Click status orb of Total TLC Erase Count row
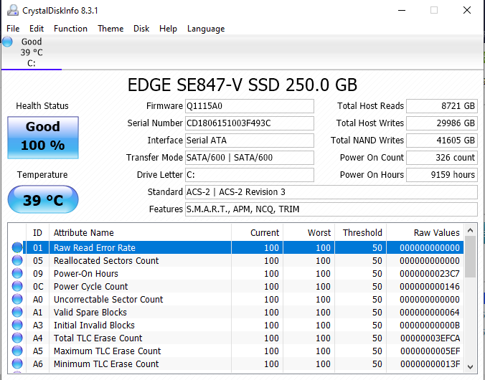The width and height of the screenshot is (485, 380). (x=17, y=338)
